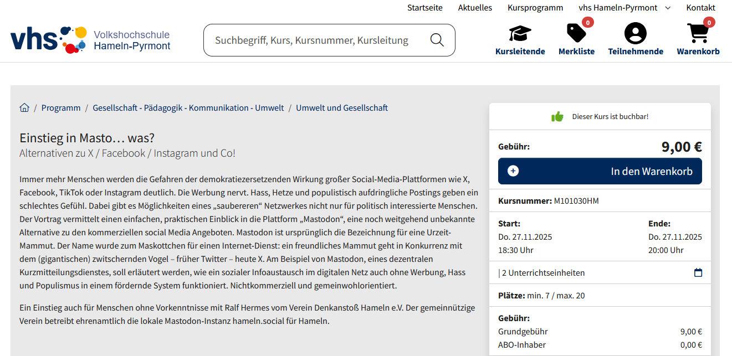The height and width of the screenshot is (356, 732).
Task: Click the green thumbs-up bookable icon
Action: click(557, 117)
